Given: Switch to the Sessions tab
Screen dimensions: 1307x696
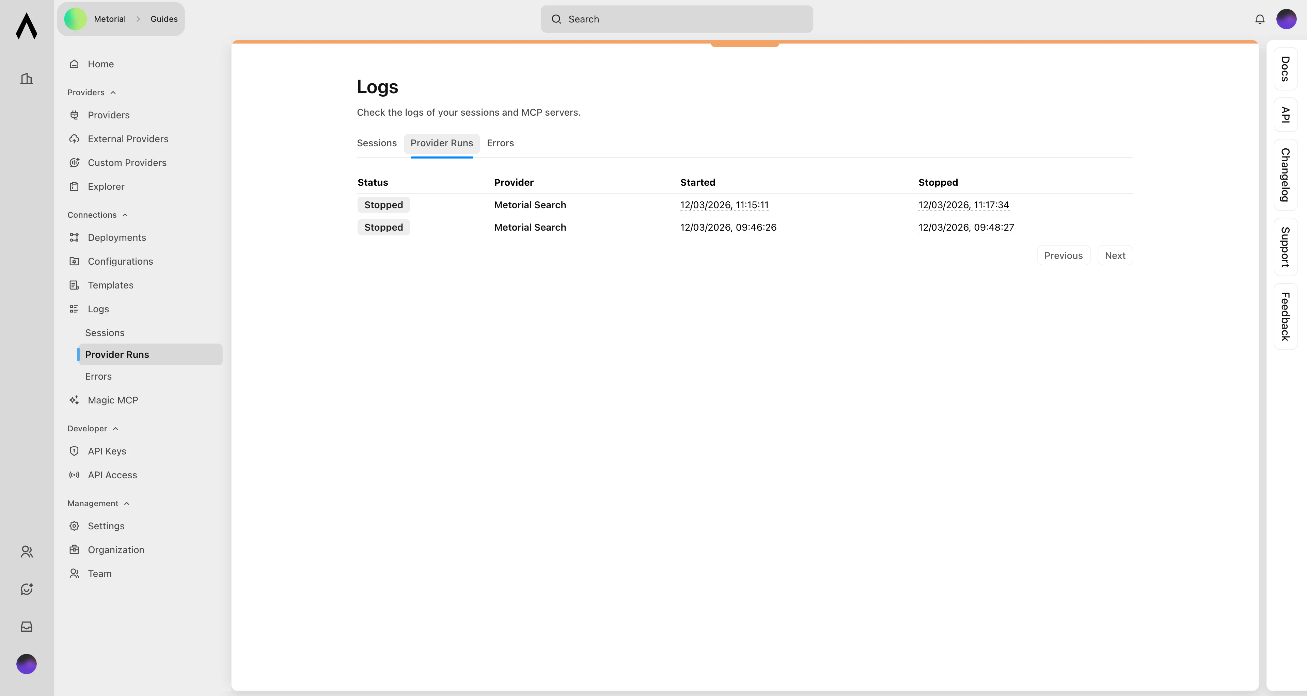Looking at the screenshot, I should [x=377, y=143].
